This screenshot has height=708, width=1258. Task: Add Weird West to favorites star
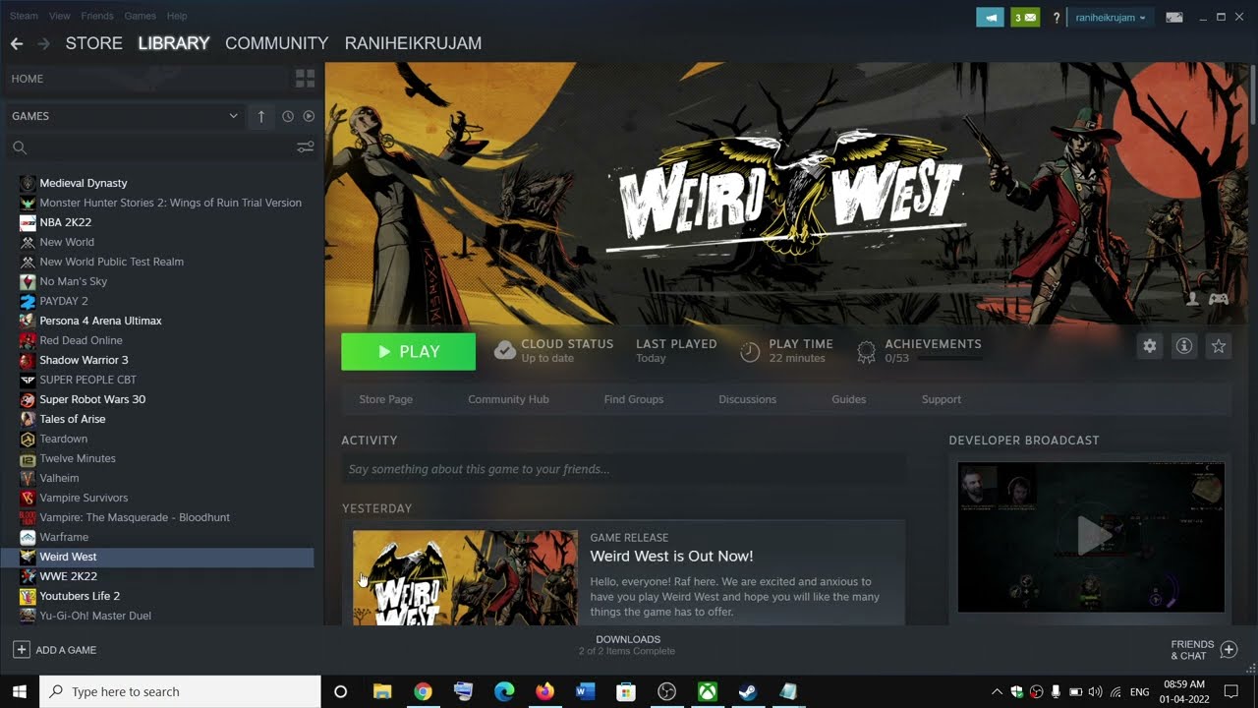[x=1219, y=346]
